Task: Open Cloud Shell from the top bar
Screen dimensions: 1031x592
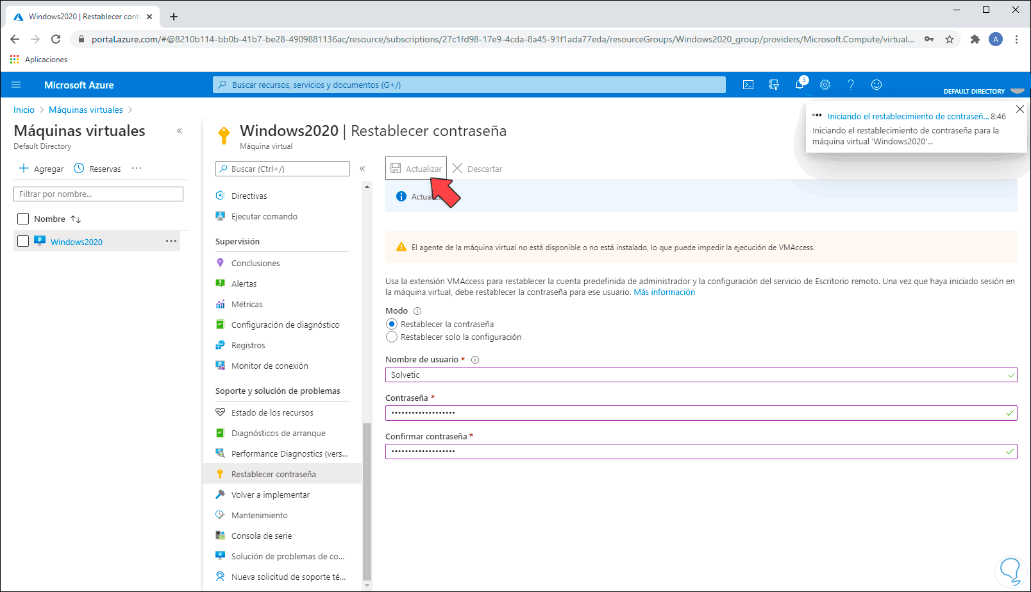Action: click(748, 85)
